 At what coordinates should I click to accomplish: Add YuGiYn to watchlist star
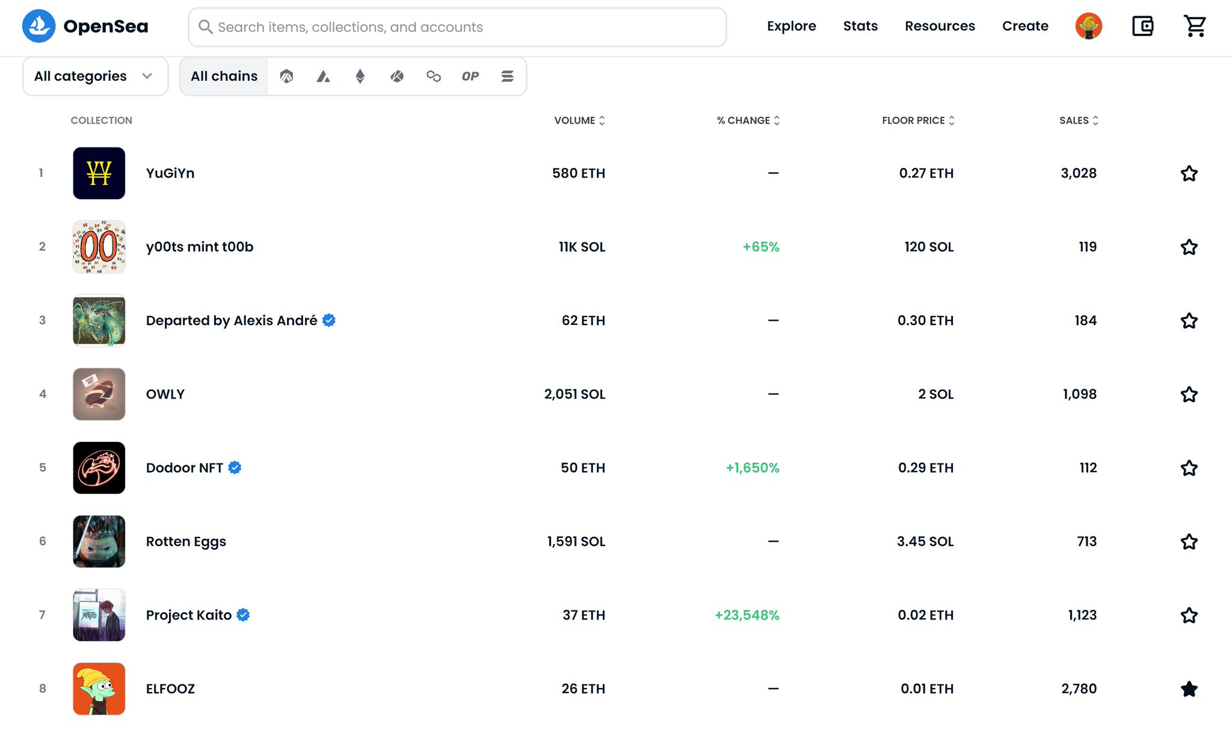tap(1189, 173)
